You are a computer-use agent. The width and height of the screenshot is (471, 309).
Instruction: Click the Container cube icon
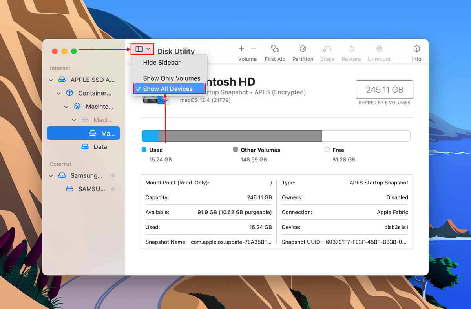coord(69,93)
